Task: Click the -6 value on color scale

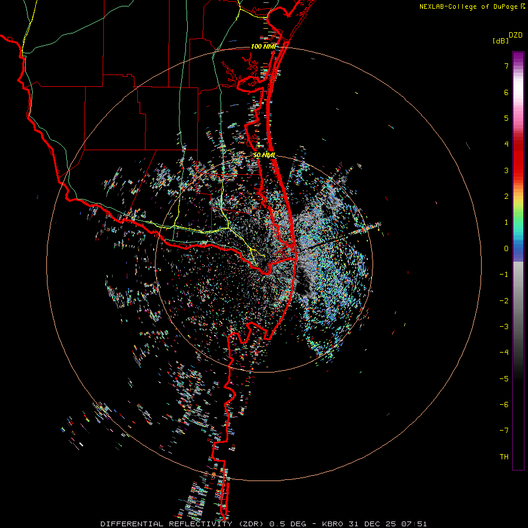Action: pyautogui.click(x=504, y=405)
